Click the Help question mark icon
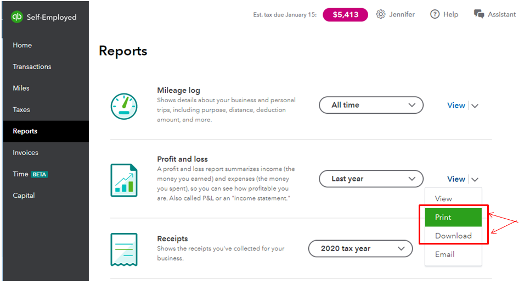530x283 pixels. tap(435, 14)
